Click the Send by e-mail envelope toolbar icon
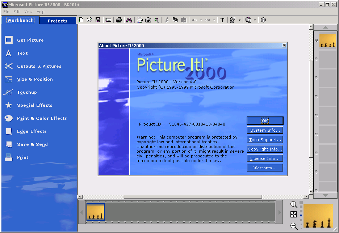339x233 pixels. click(109, 20)
